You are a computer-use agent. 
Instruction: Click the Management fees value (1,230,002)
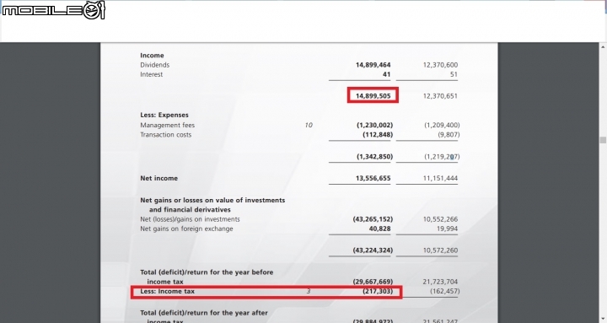[374, 125]
